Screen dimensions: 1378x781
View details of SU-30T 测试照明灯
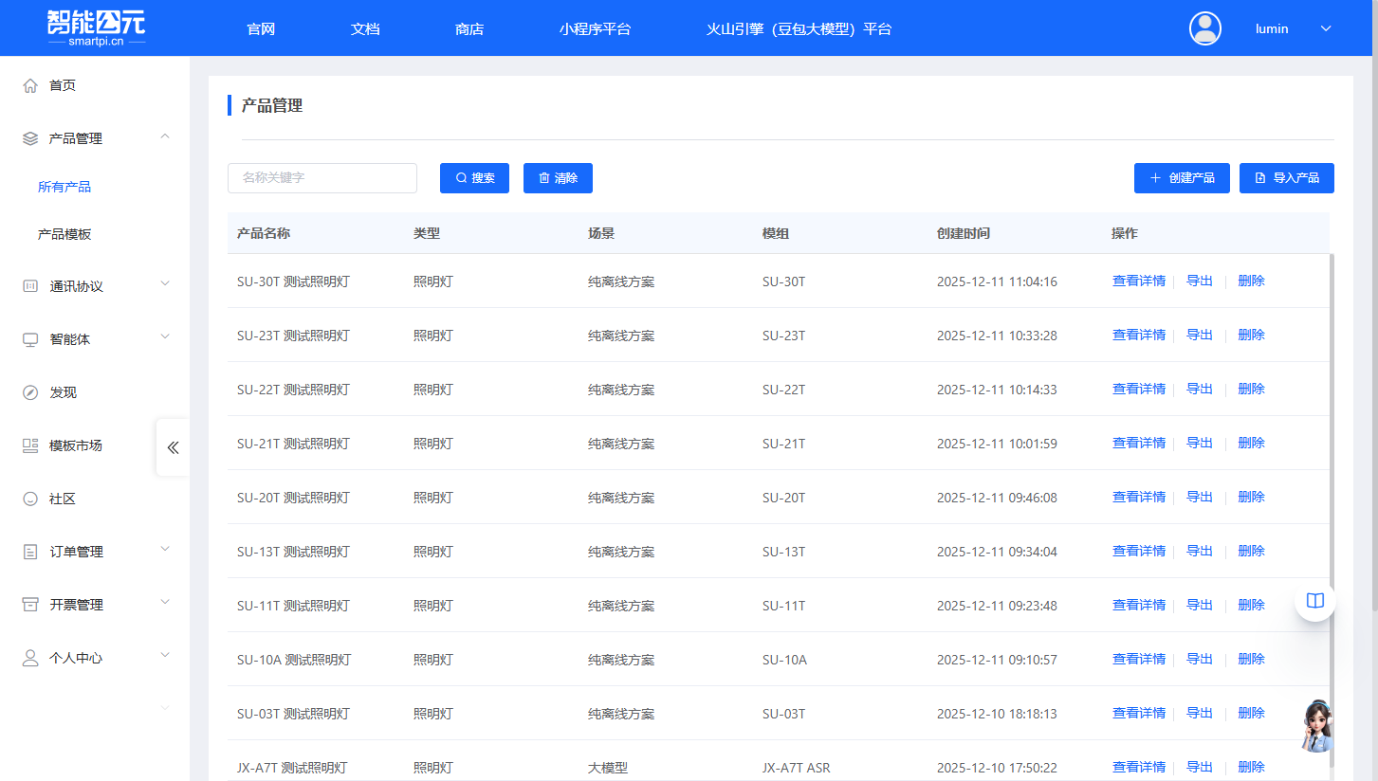click(x=1138, y=281)
